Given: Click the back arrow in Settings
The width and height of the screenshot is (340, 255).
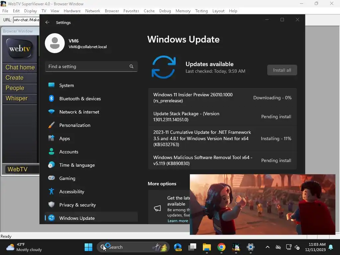Looking at the screenshot, I should tap(47, 22).
